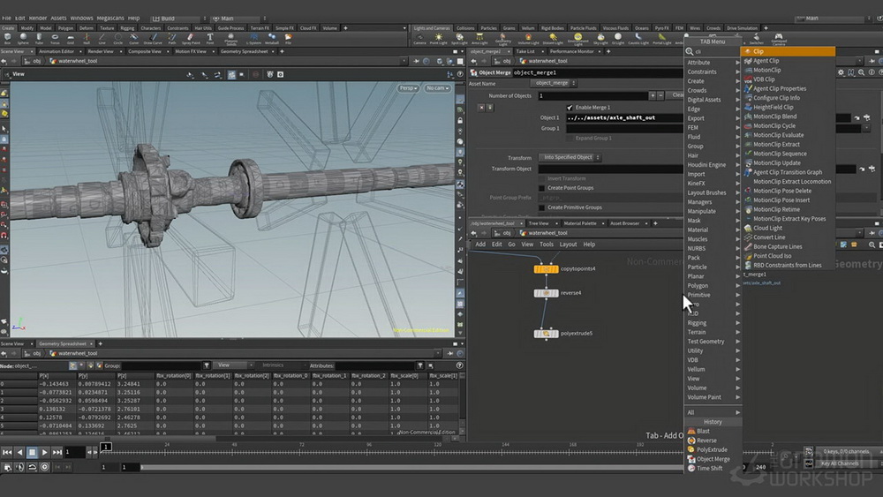Add a Camera from Lights shelf

click(x=419, y=38)
